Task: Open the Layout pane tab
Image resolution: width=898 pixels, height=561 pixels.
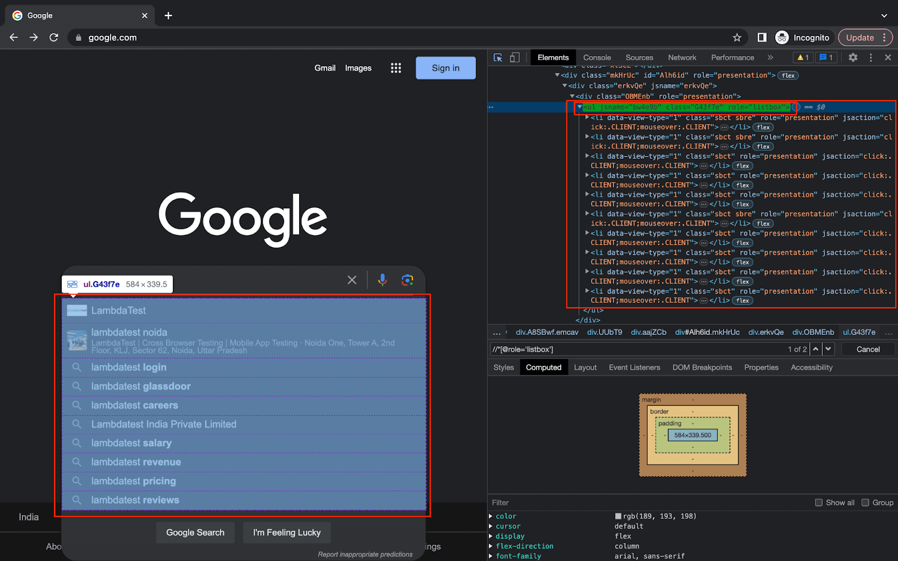Action: 585,367
